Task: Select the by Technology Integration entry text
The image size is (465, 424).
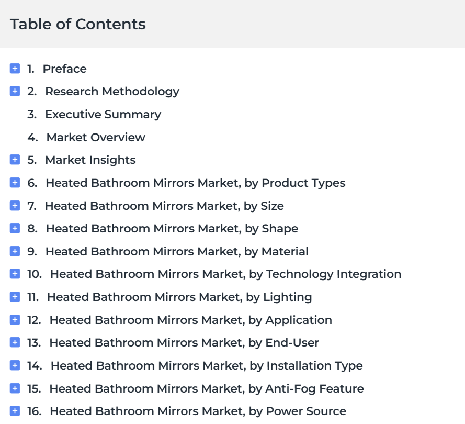Action: point(225,274)
